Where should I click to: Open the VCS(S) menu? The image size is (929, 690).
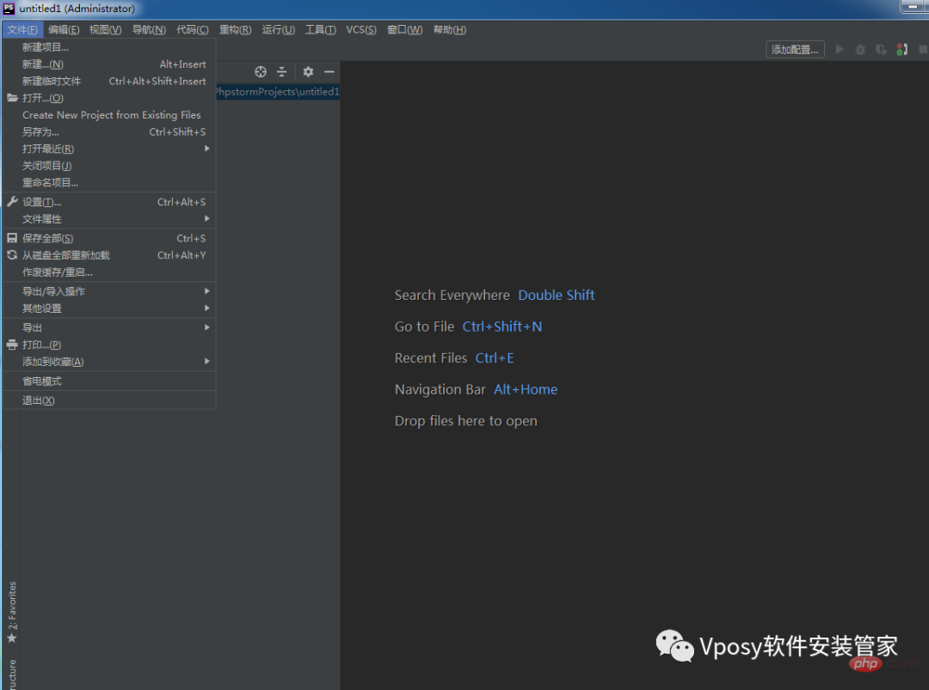361,29
